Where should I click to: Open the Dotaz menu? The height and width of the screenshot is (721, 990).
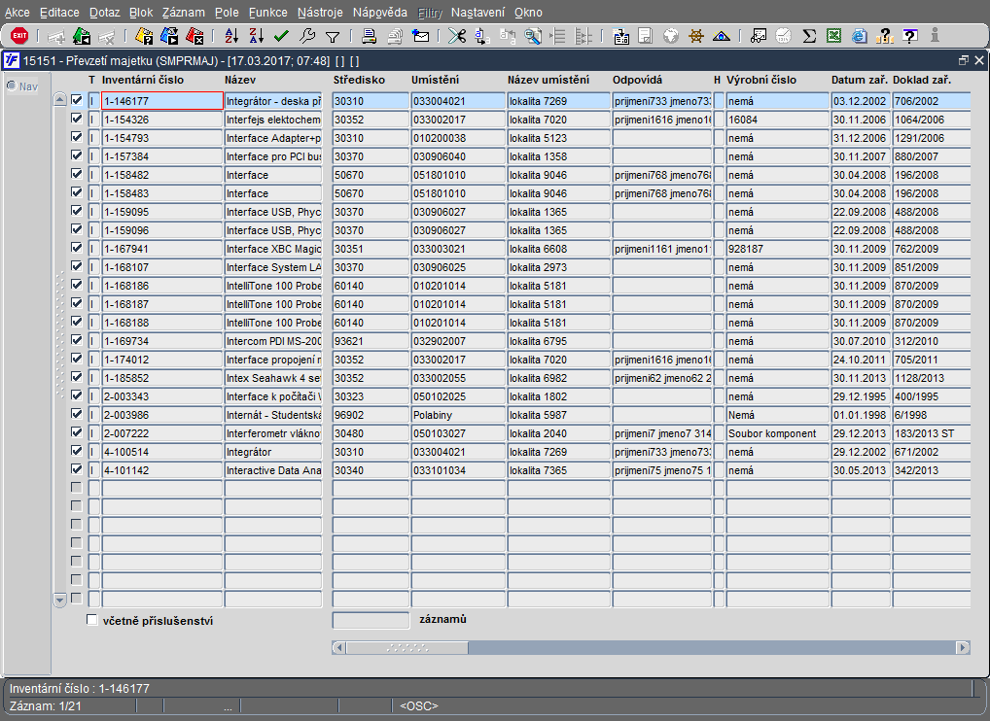point(104,12)
